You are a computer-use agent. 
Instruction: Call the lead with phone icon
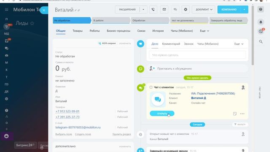click(153, 9)
